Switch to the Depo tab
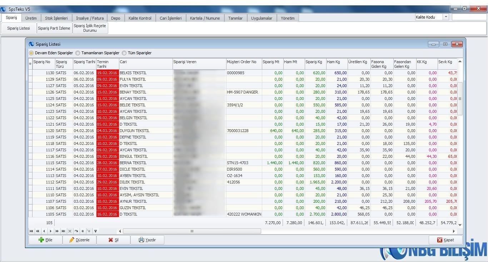 116,18
